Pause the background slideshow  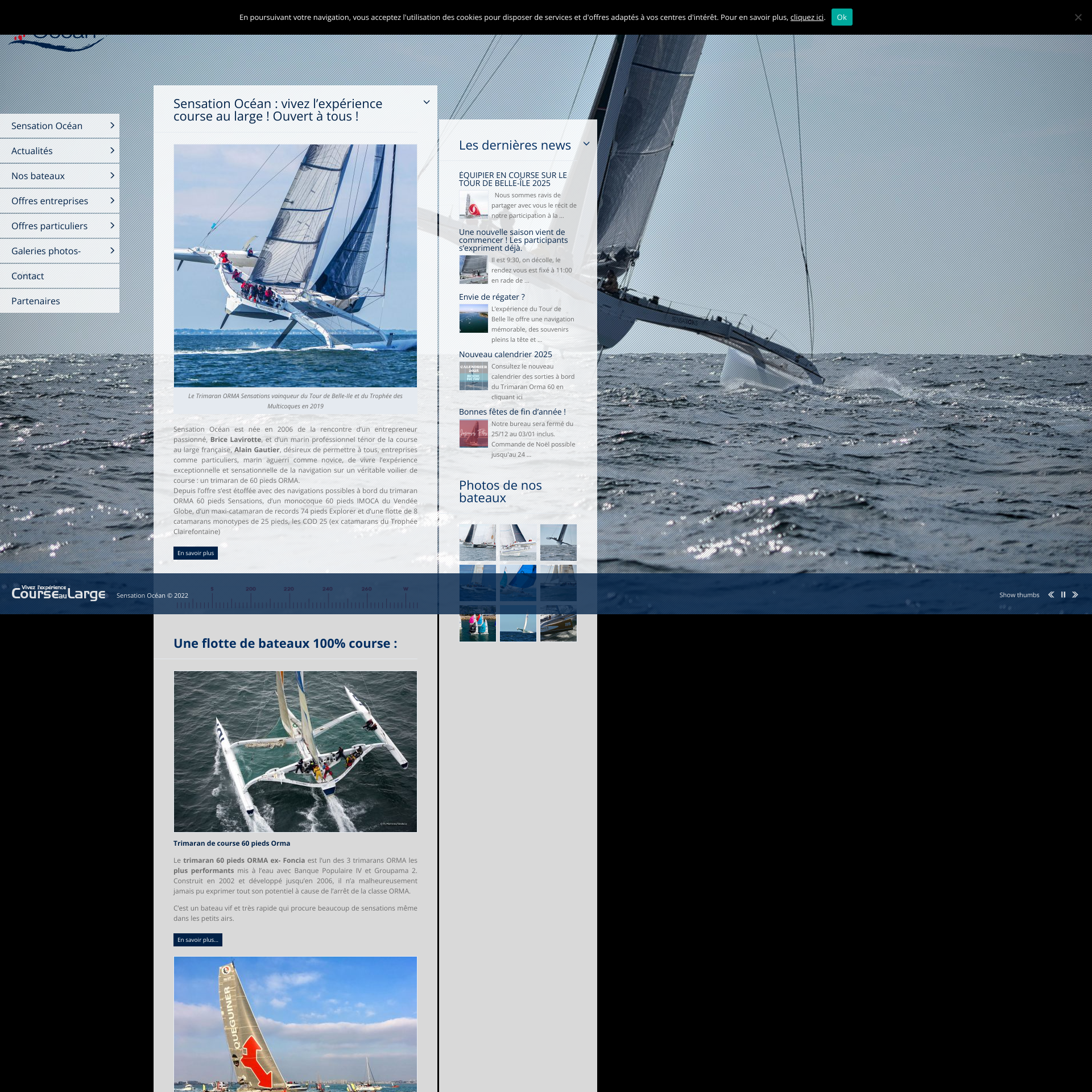pos(1063,595)
